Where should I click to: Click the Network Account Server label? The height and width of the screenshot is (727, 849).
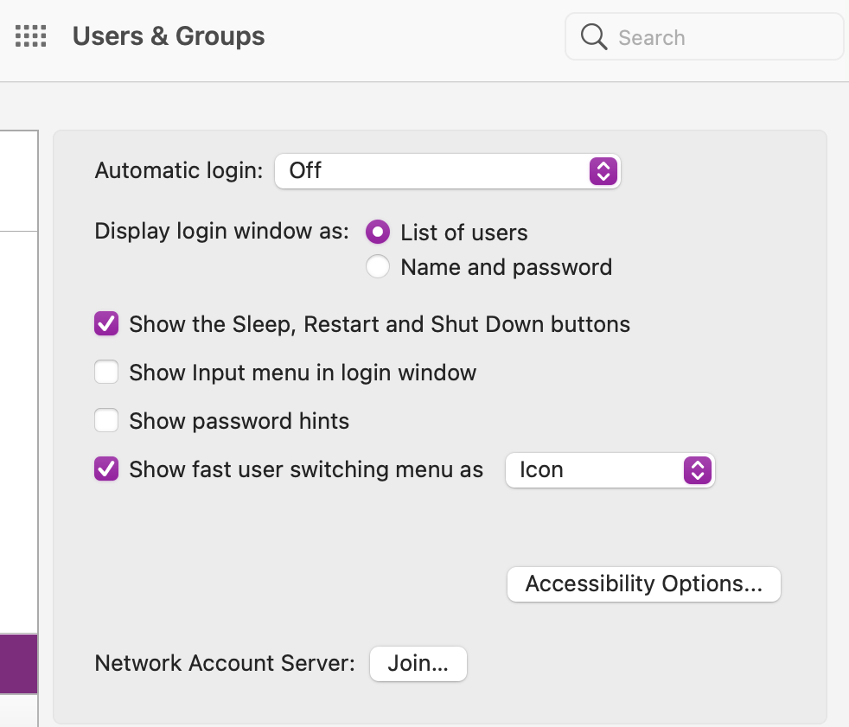[225, 664]
